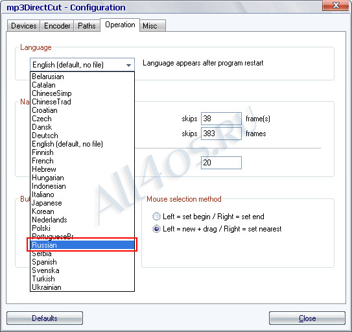Choose Italiano in the list
Screen dimensions: 352x332
pyautogui.click(x=82, y=195)
